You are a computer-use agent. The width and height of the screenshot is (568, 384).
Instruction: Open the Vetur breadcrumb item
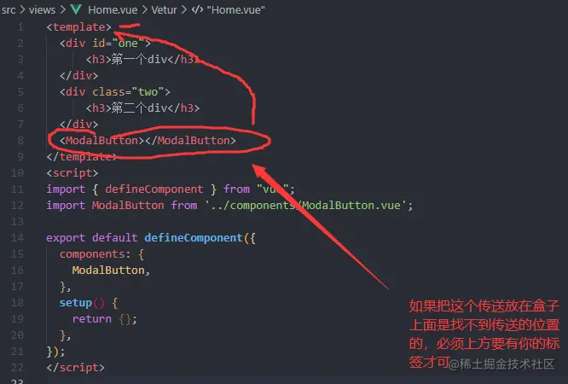(164, 9)
